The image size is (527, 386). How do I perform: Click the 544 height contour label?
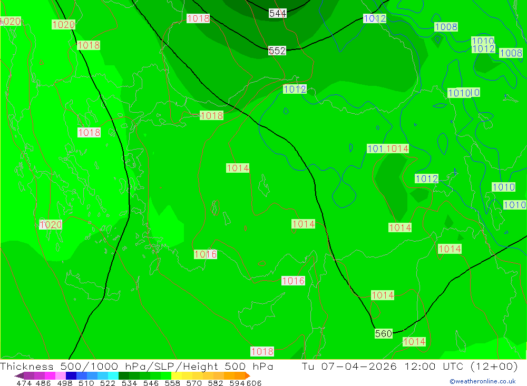(x=278, y=14)
